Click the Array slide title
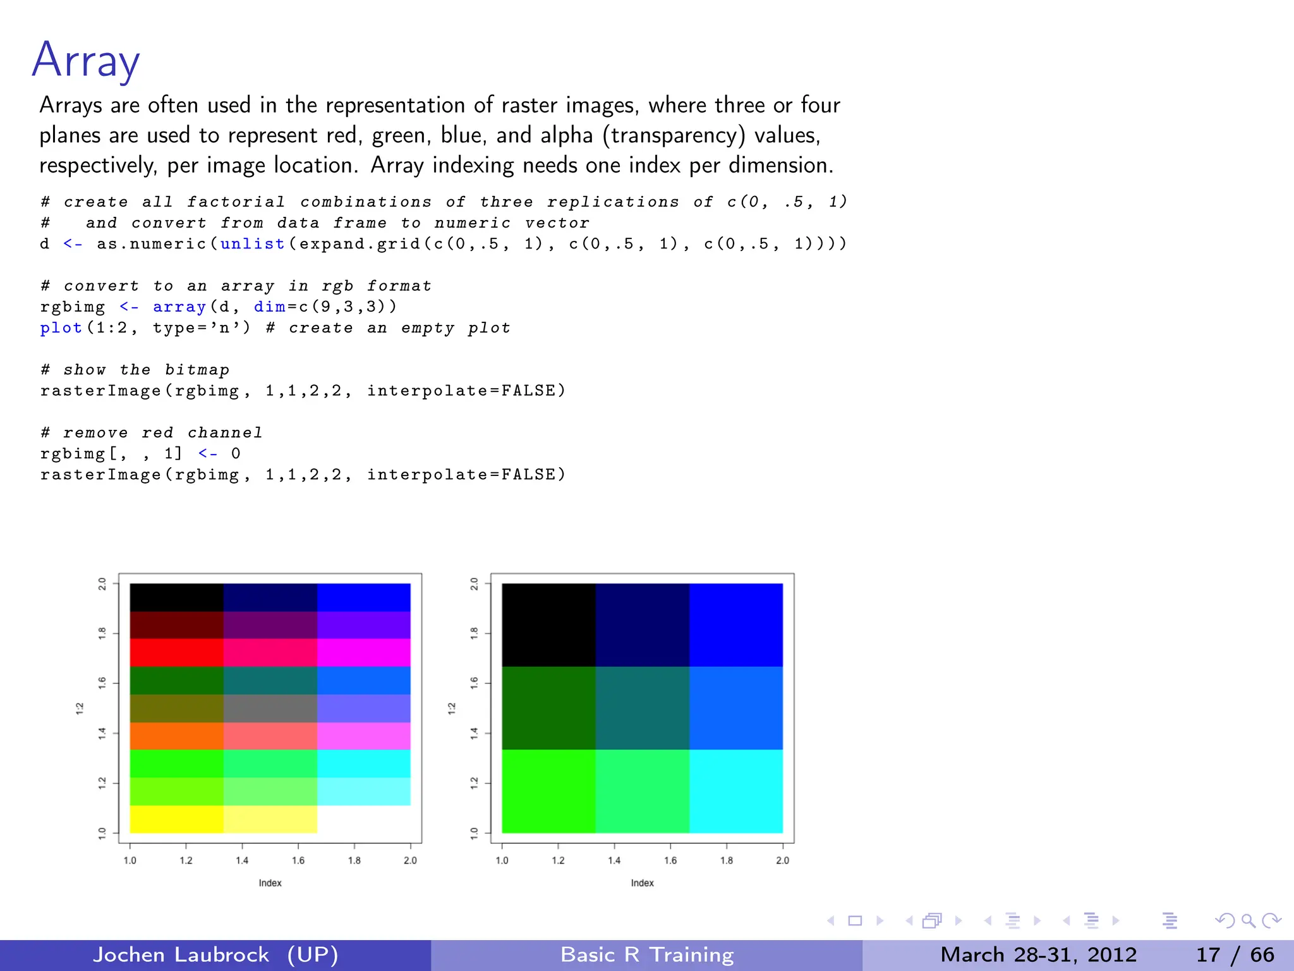 pyautogui.click(x=86, y=61)
